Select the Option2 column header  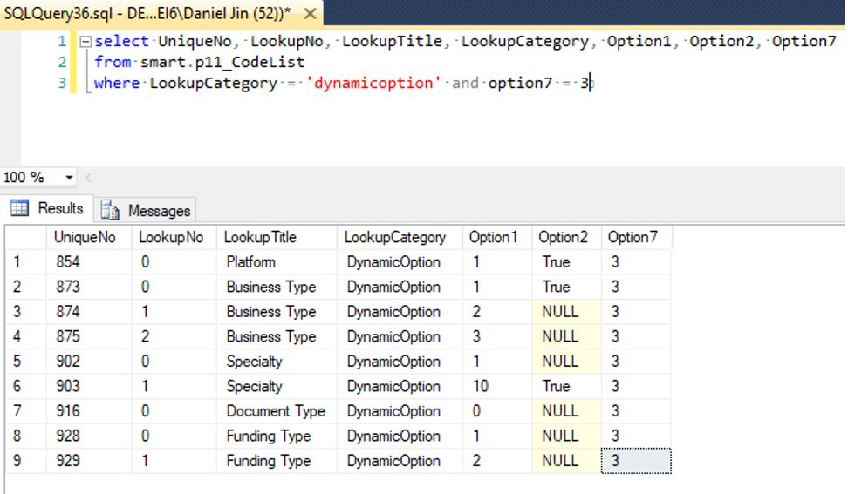(x=567, y=237)
